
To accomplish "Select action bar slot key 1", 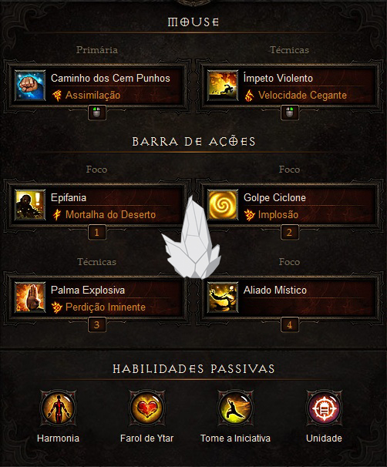I will pos(97,232).
